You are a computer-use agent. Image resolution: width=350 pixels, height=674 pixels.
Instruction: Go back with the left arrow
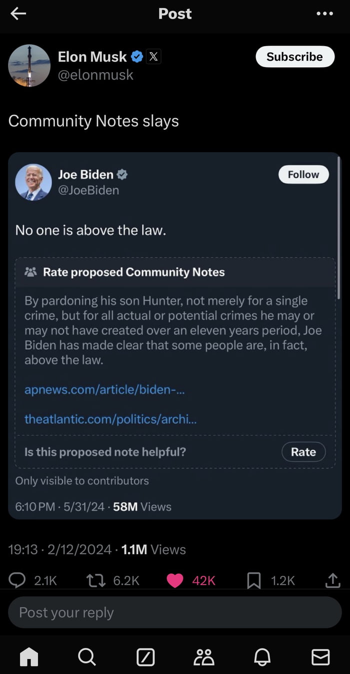coord(18,14)
